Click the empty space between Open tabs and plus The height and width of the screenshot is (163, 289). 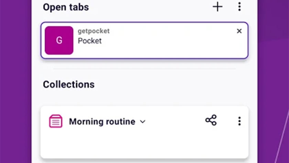pos(148,7)
